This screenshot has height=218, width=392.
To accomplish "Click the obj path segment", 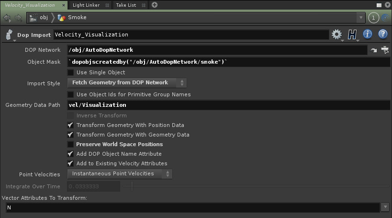I will click(x=44, y=17).
